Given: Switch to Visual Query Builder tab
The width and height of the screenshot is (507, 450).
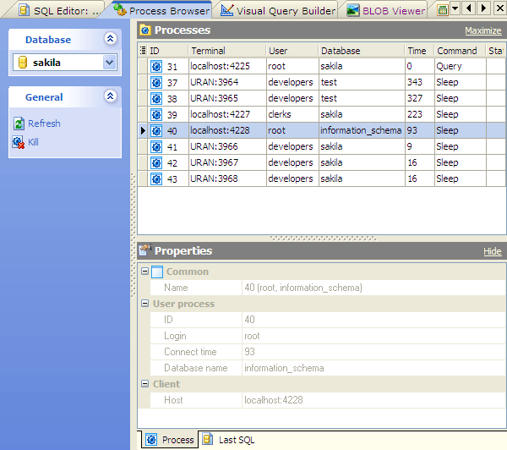Looking at the screenshot, I should point(277,10).
